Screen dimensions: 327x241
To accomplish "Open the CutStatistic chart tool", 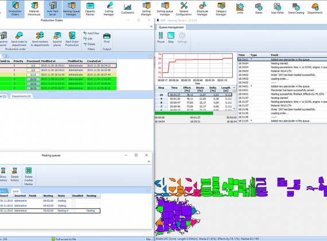I will pos(127,9).
